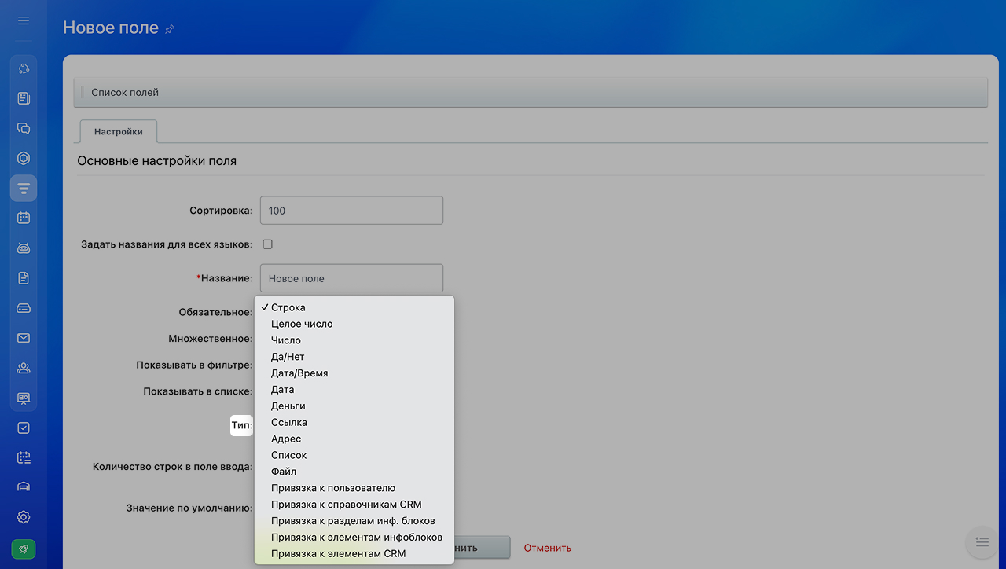Switch to the Настройки tab
The width and height of the screenshot is (1006, 569).
point(119,132)
